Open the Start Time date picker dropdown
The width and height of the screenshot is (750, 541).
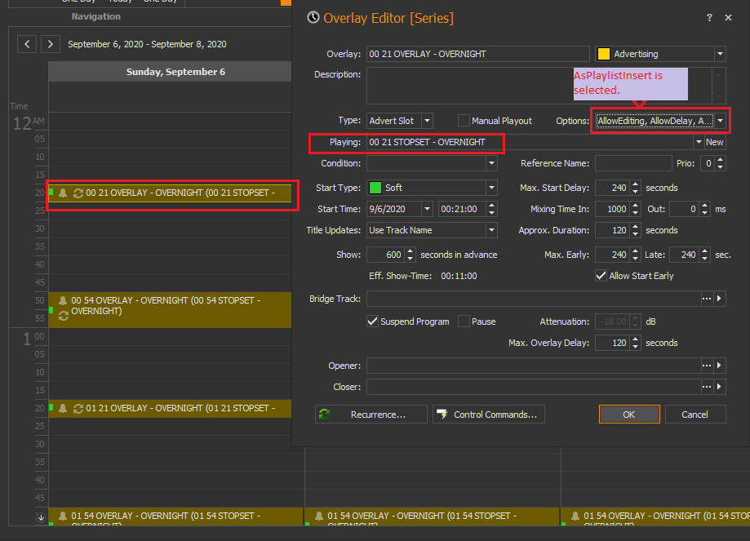[427, 209]
